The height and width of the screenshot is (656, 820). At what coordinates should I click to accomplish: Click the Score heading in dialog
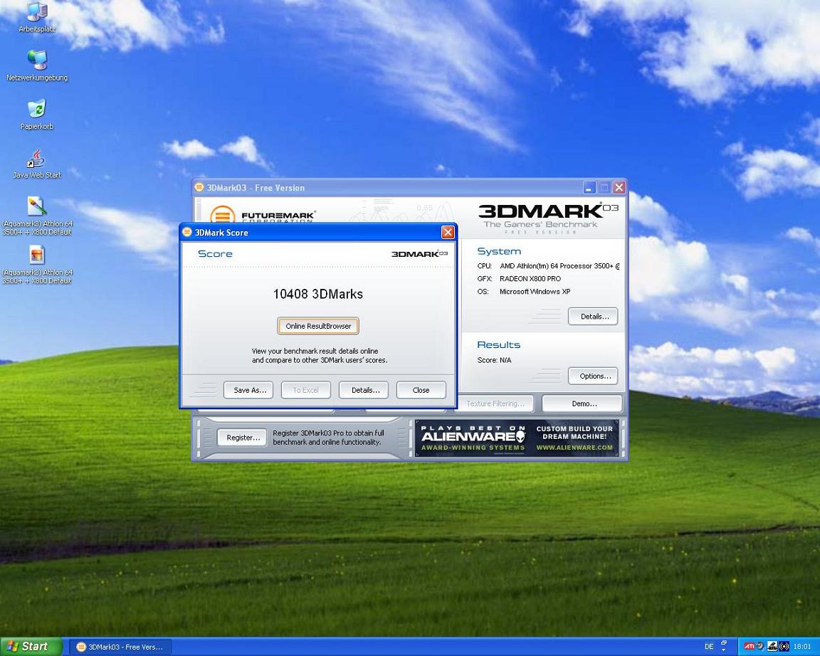pyautogui.click(x=215, y=254)
